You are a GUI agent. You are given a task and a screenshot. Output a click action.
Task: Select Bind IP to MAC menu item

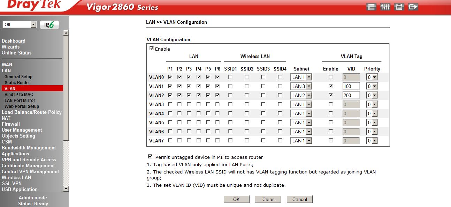(x=19, y=94)
